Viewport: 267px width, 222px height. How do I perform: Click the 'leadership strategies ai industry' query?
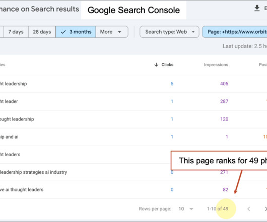33,172
